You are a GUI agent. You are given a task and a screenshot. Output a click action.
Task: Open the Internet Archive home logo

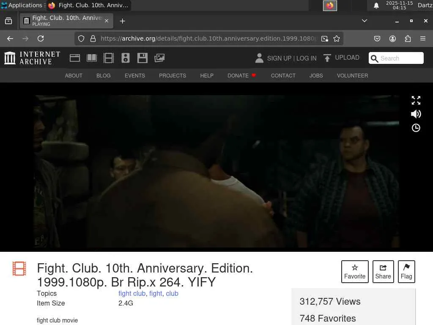click(32, 58)
